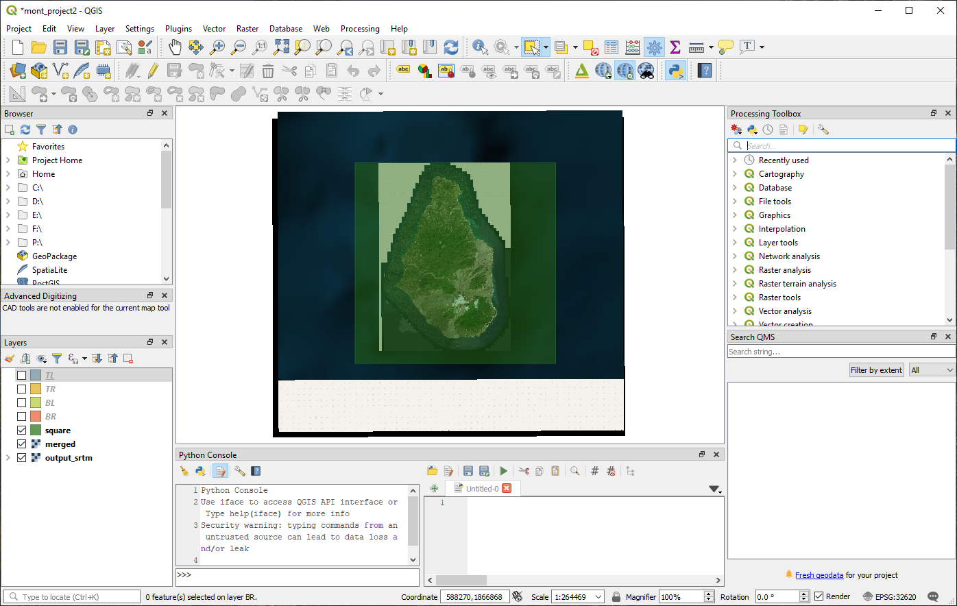Open the Raster menu

click(247, 29)
